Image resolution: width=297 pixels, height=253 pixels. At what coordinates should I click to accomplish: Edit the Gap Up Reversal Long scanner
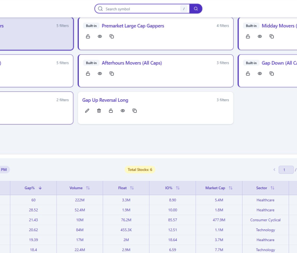[87, 111]
